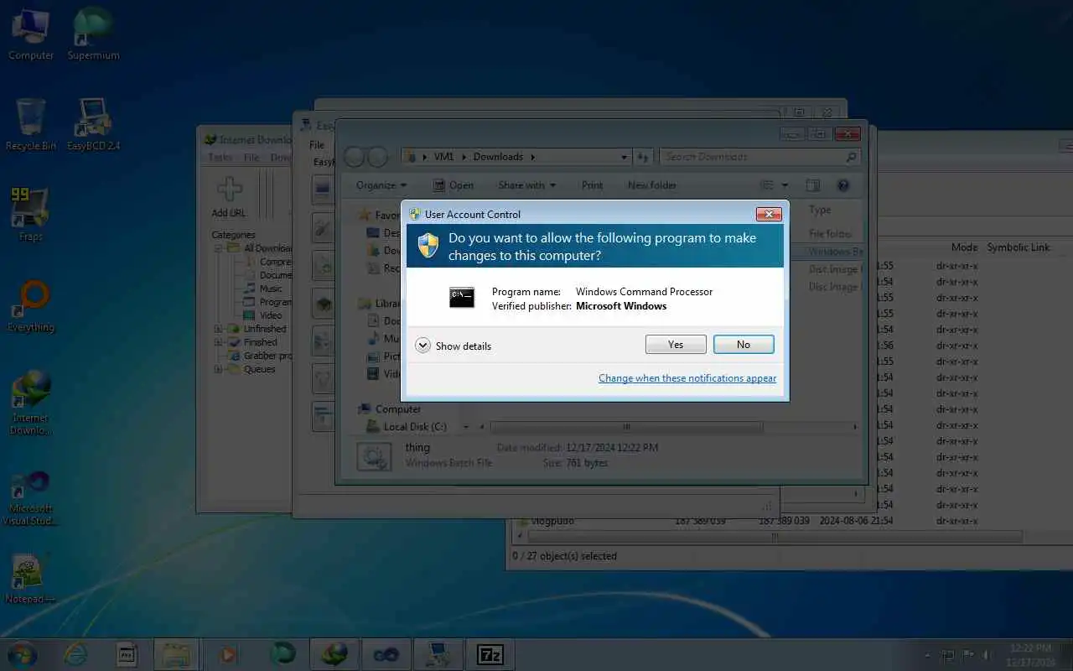1073x671 pixels.
Task: Open Explorer help question-mark icon
Action: (x=843, y=185)
